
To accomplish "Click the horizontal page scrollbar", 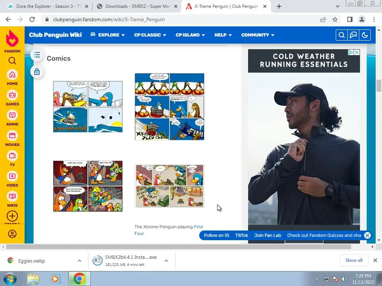I will point(179,247).
